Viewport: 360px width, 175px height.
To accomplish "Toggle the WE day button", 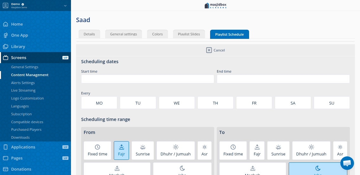I will (177, 103).
